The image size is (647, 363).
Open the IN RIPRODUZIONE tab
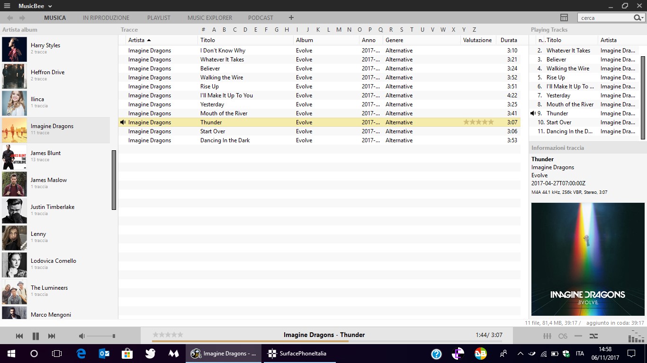(x=106, y=18)
